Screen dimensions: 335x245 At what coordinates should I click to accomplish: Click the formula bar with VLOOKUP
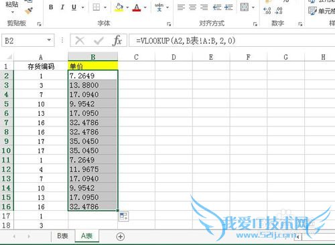pos(232,41)
